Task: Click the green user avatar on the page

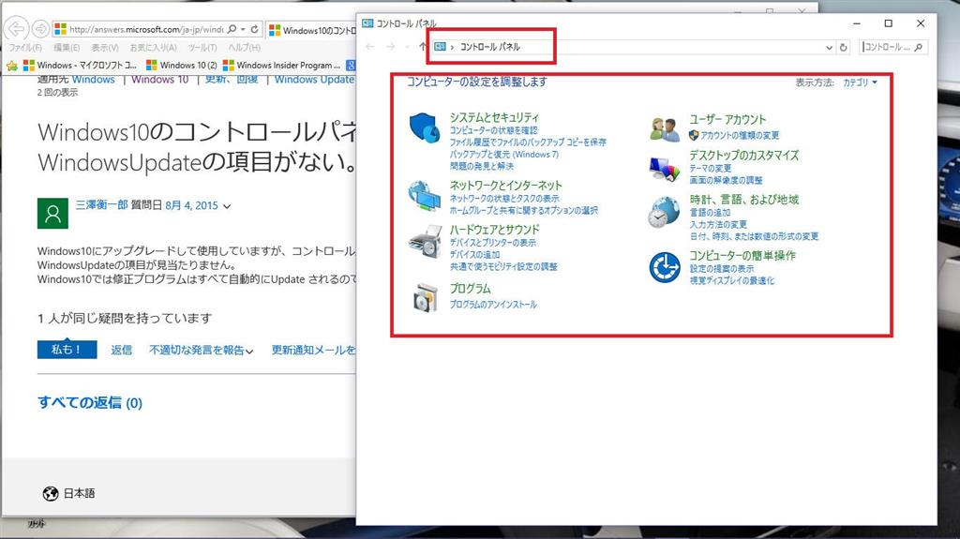Action: (x=52, y=213)
